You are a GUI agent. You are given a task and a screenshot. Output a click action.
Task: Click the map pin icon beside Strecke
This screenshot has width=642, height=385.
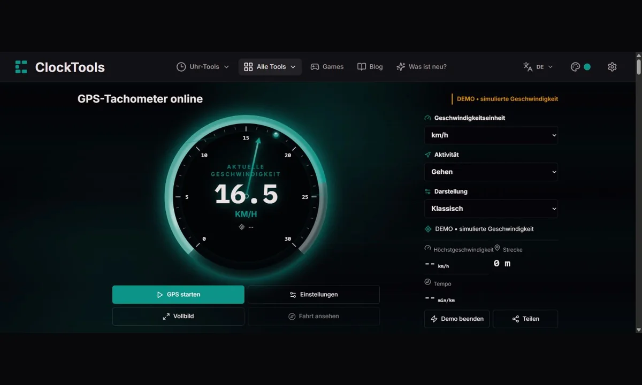pos(498,248)
